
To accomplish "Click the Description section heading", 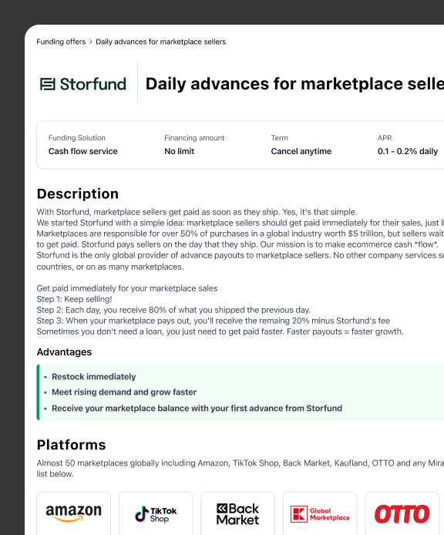I will (x=78, y=193).
